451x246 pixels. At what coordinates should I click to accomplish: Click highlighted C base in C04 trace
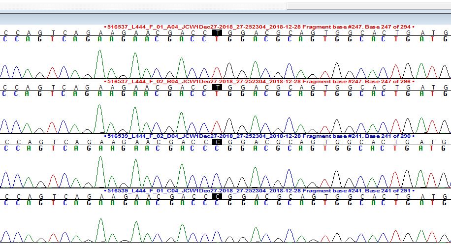(x=217, y=196)
